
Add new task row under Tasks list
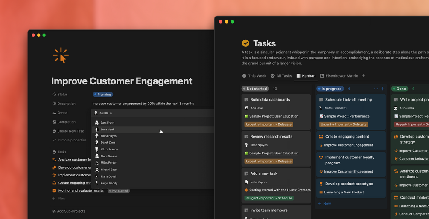click(x=59, y=199)
